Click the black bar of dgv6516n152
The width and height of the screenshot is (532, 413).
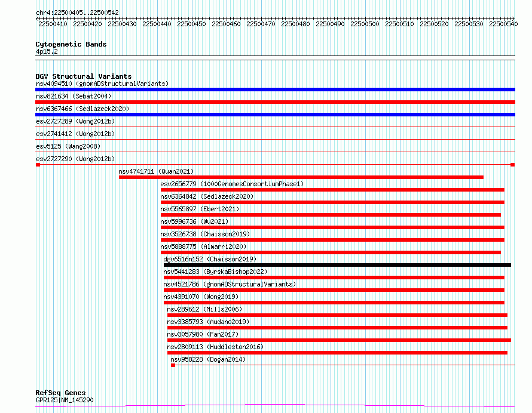pos(337,265)
